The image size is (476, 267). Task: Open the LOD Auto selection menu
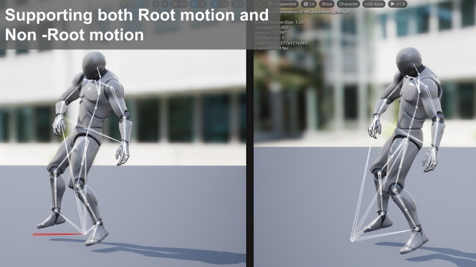(x=374, y=4)
